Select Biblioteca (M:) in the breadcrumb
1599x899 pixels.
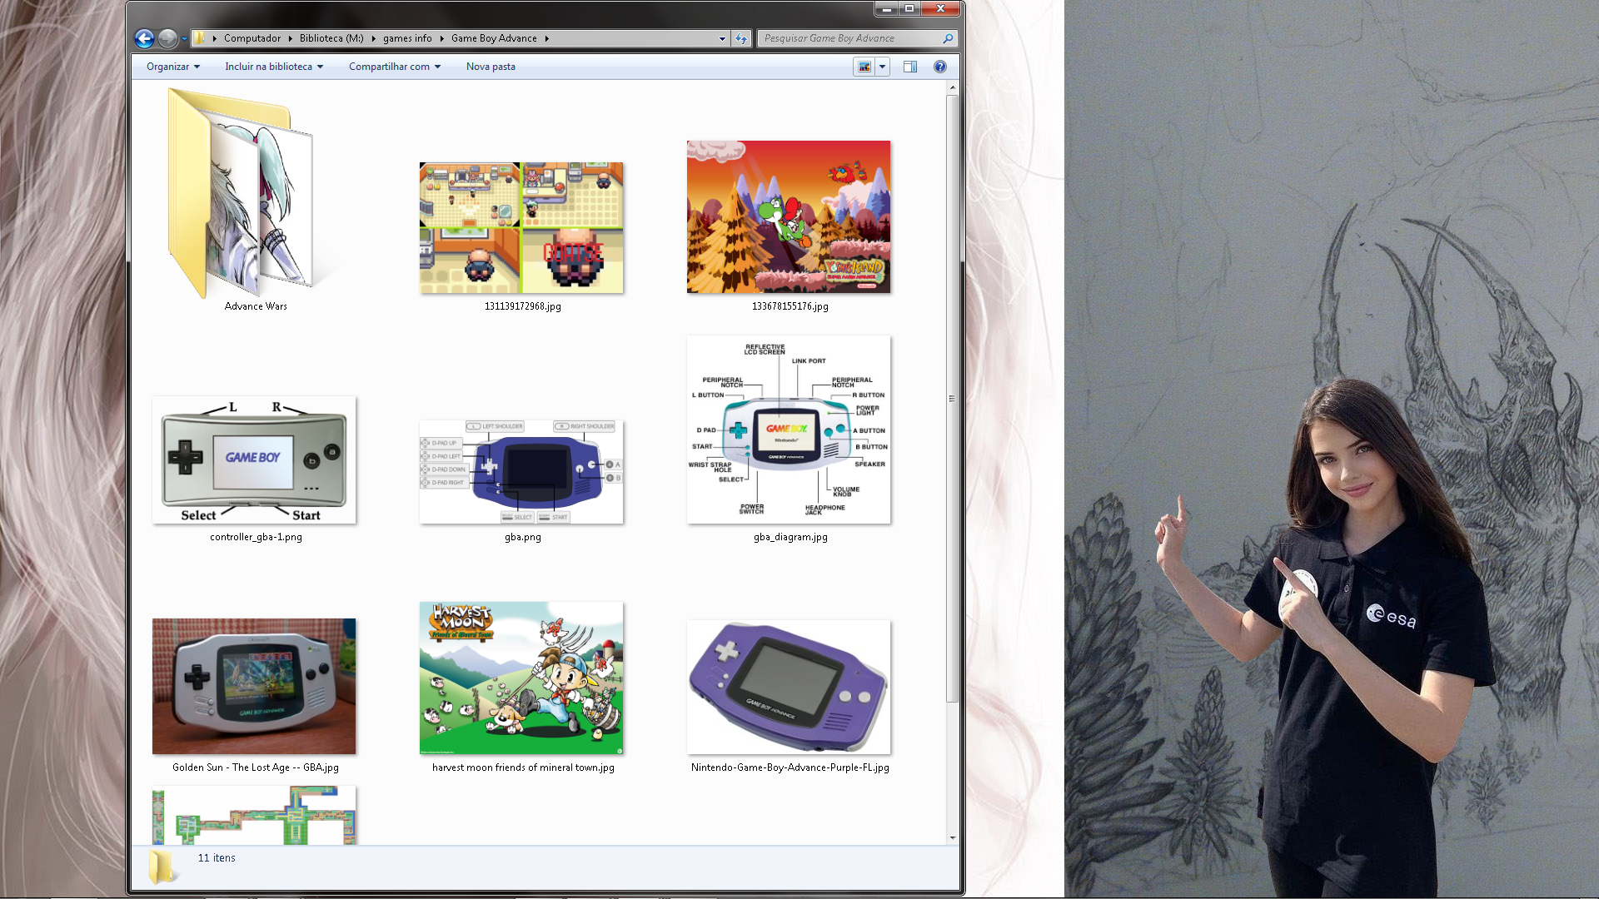(x=331, y=38)
